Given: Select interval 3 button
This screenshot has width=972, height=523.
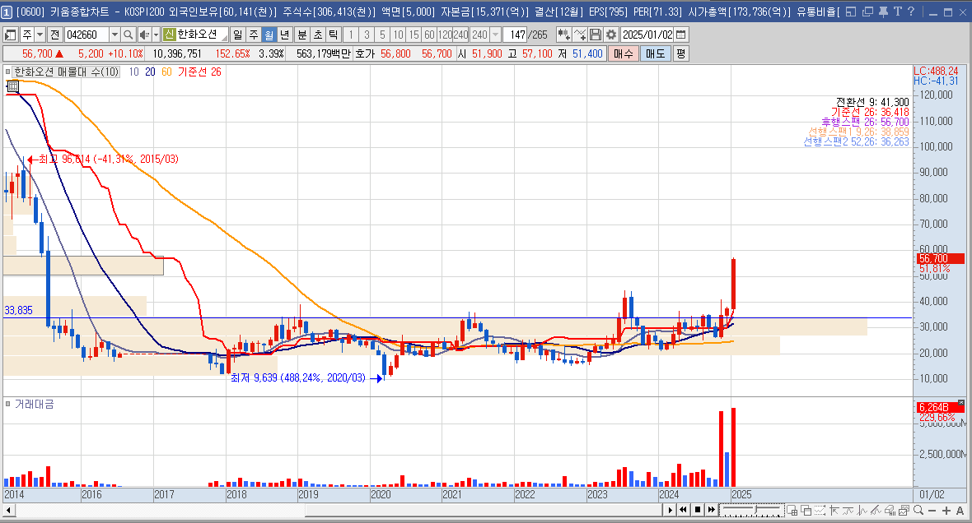Looking at the screenshot, I should (367, 35).
